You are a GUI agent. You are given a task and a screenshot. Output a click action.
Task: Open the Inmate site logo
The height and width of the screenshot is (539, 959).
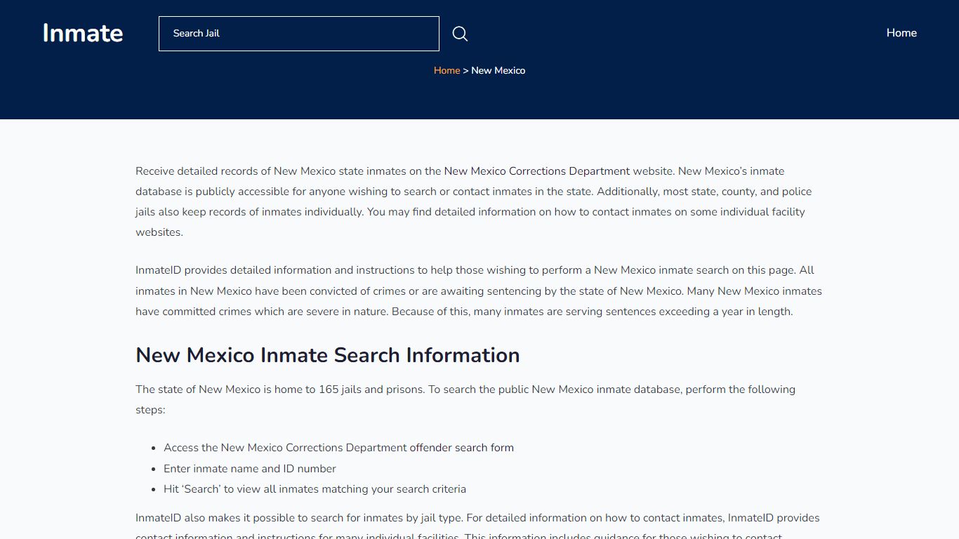pyautogui.click(x=83, y=33)
